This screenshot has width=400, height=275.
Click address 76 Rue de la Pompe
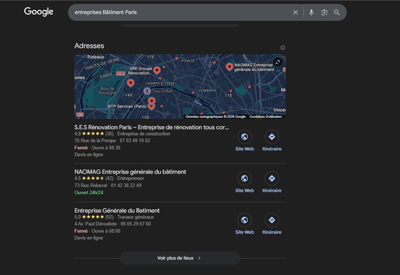click(95, 141)
